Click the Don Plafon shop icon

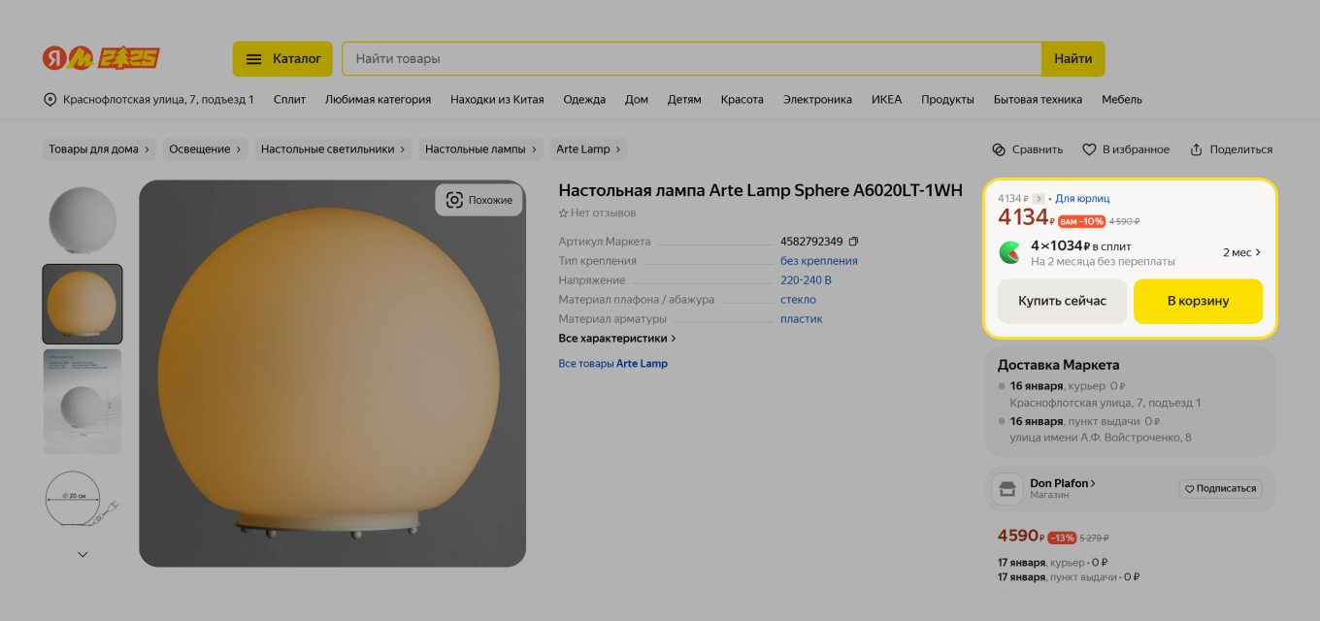pyautogui.click(x=1007, y=489)
